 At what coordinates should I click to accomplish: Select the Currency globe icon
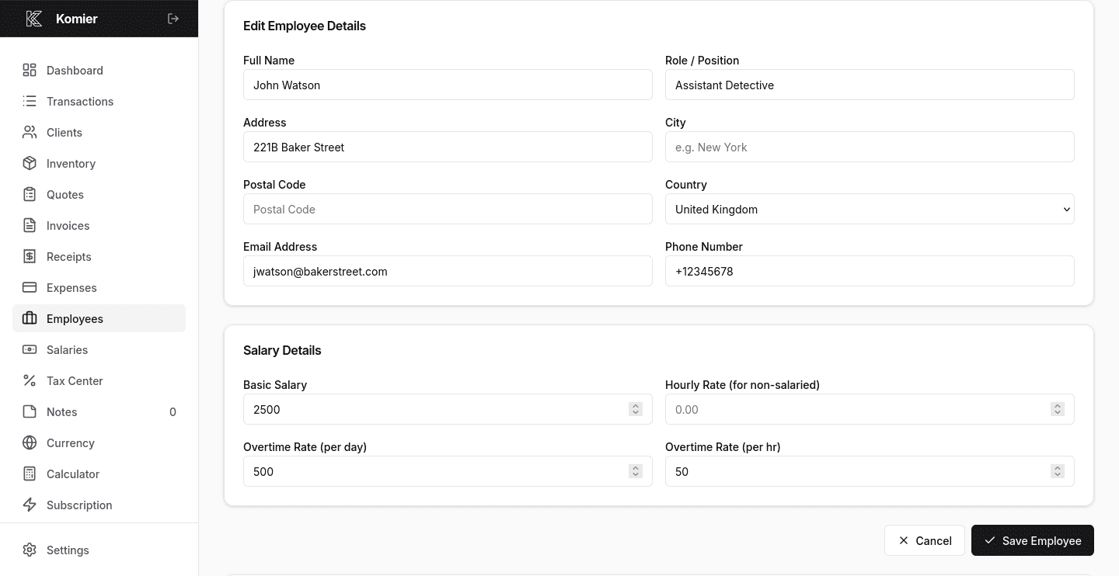click(x=30, y=442)
